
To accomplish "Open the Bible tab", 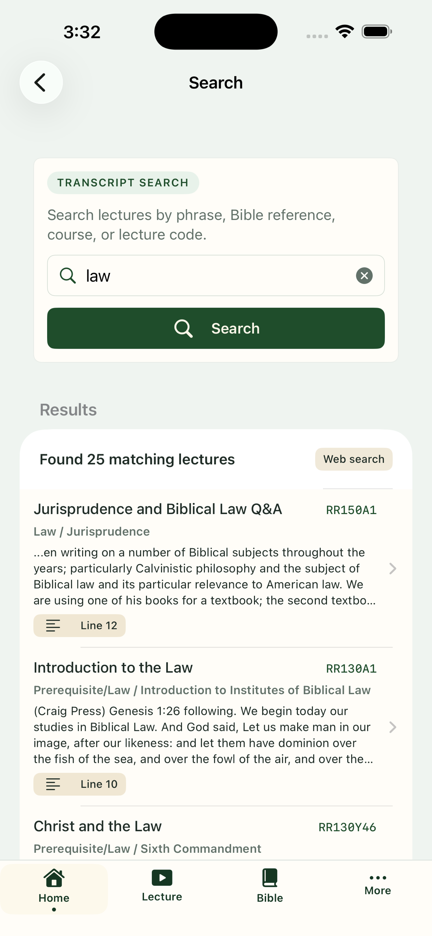I will [270, 885].
